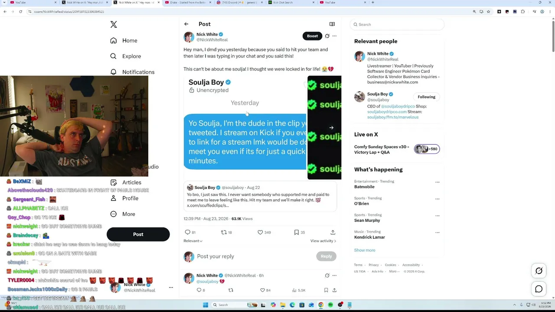Image resolution: width=555 pixels, height=312 pixels.
Task: Open the More menu in the sidebar
Action: coord(123,214)
